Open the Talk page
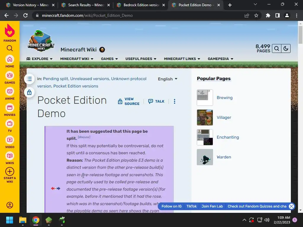303x227 pixels. tap(156, 101)
